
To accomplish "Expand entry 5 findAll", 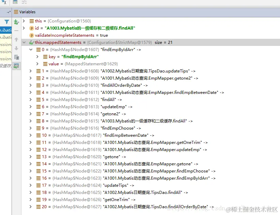I will (31, 99).
